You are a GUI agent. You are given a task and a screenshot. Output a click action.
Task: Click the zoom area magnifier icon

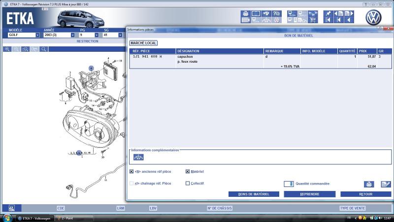[x=26, y=49]
